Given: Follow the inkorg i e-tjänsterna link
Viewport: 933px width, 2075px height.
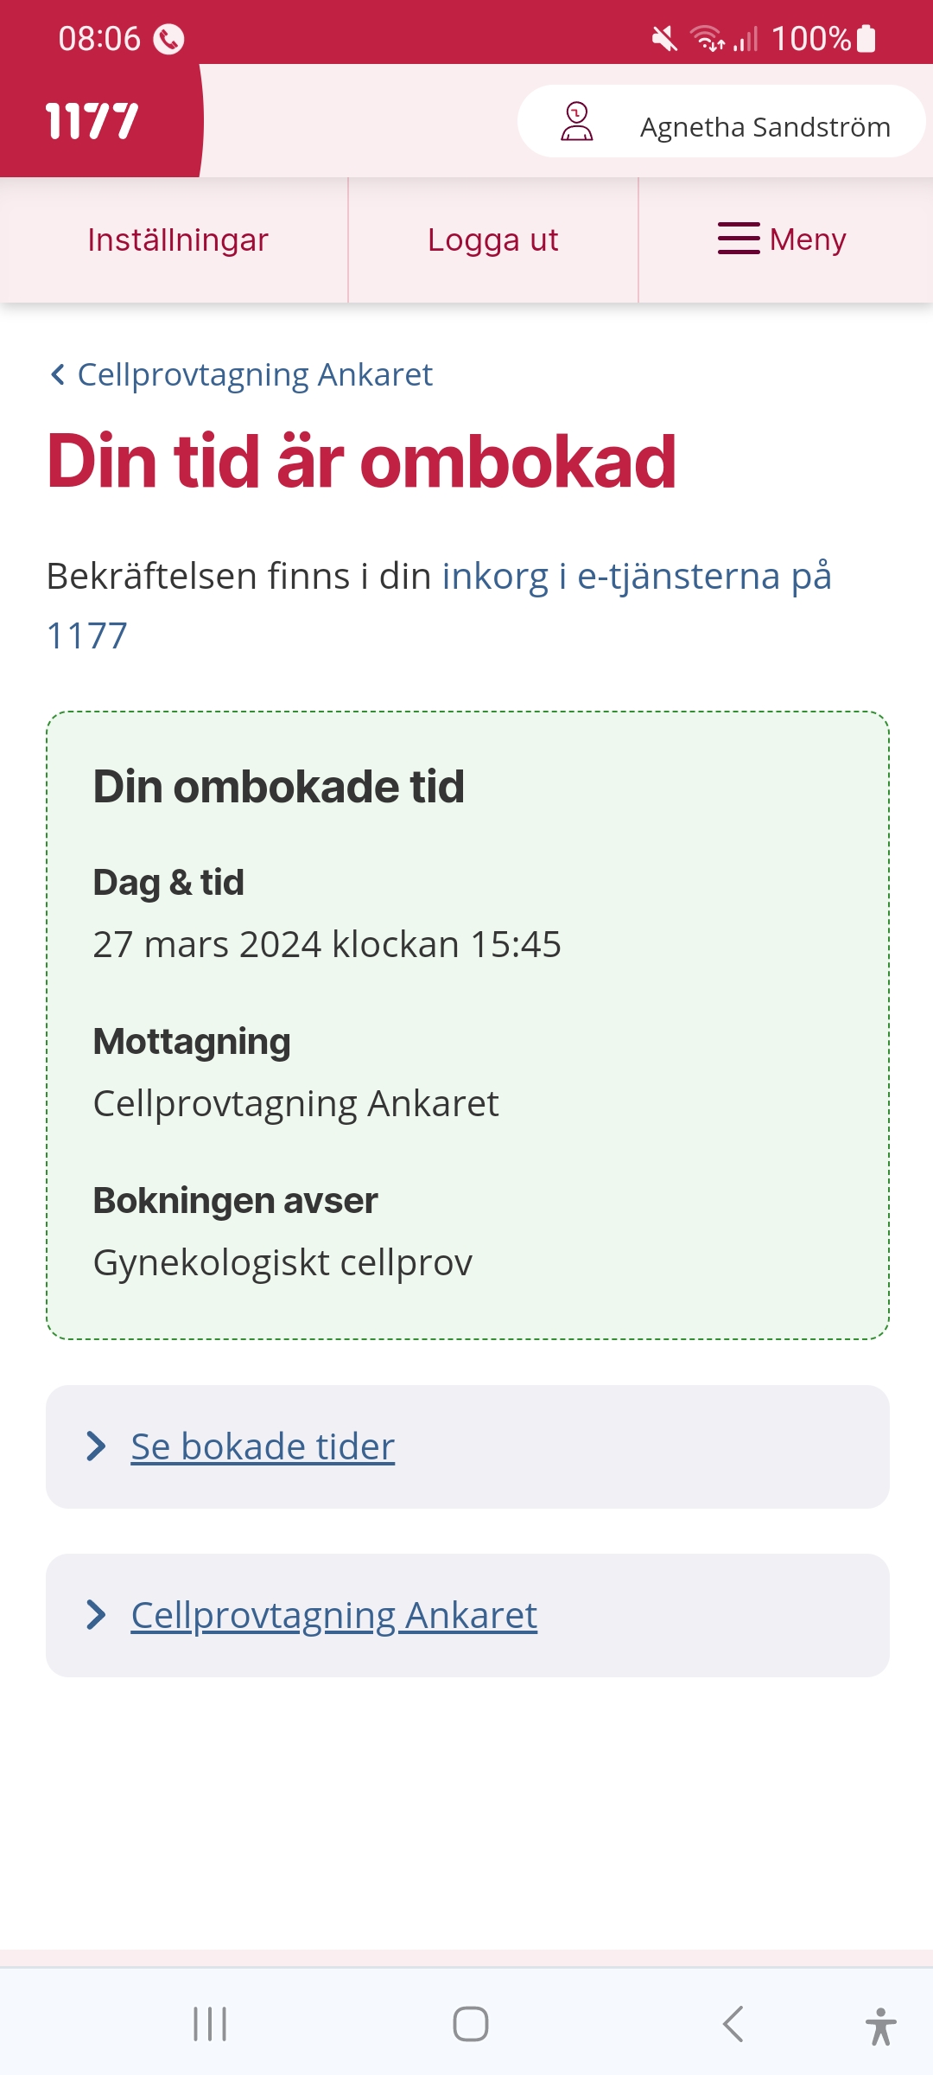Looking at the screenshot, I should coord(636,577).
